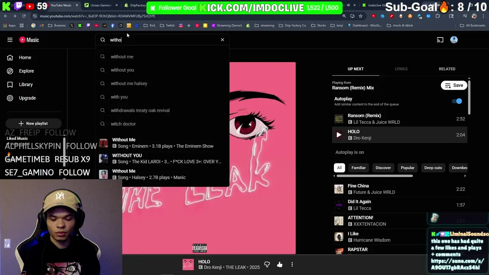Click play icon on HOLO queue row

(339, 135)
